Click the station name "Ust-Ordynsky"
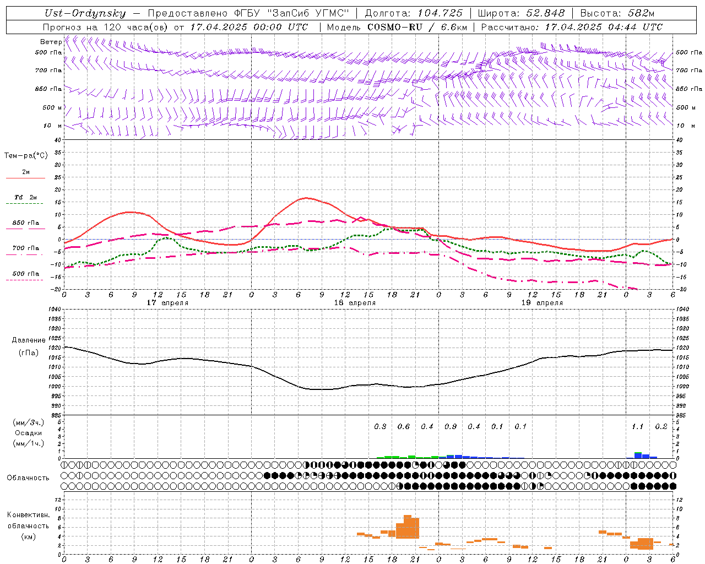The width and height of the screenshot is (705, 564). pos(85,13)
